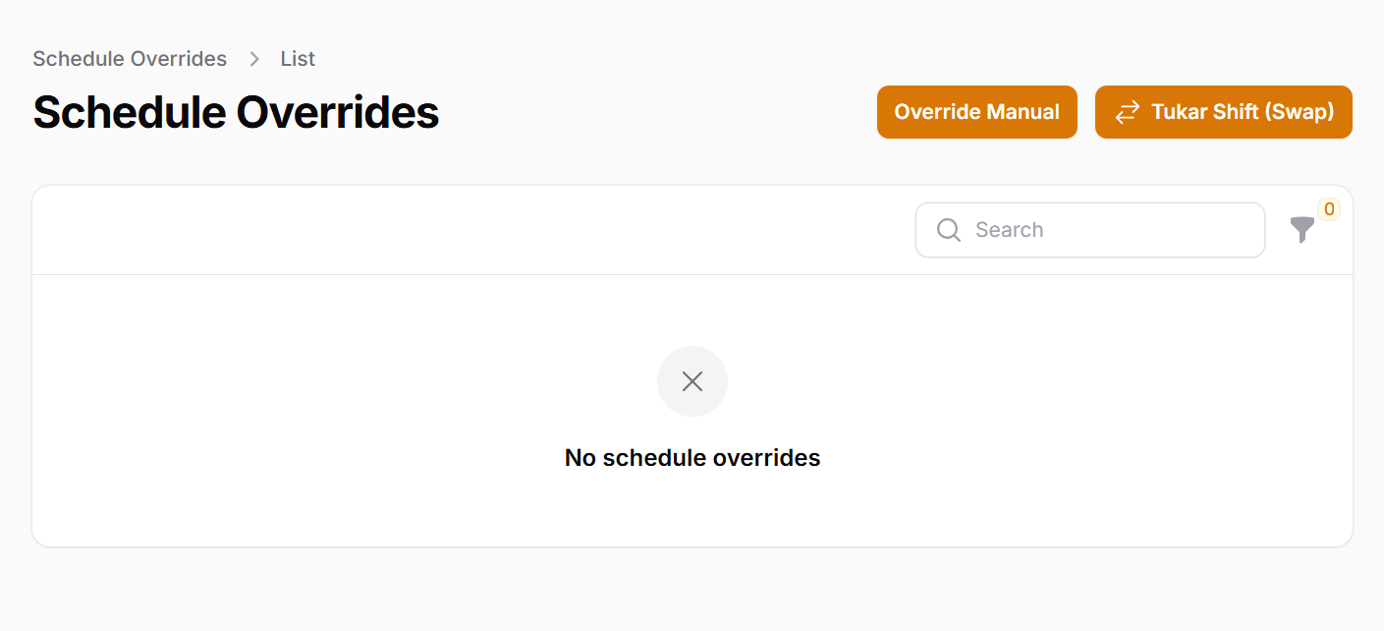Click the breadcrumb chevron separator arrow
The width and height of the screenshot is (1384, 631).
coord(254,59)
